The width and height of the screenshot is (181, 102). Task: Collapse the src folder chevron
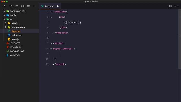pyautogui.click(x=4, y=19)
